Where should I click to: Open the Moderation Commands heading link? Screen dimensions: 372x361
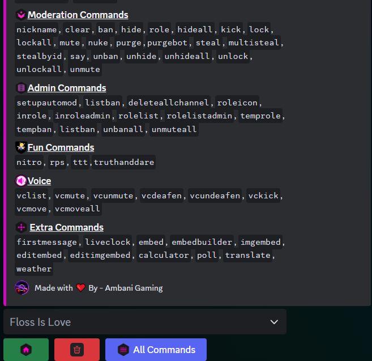(78, 15)
